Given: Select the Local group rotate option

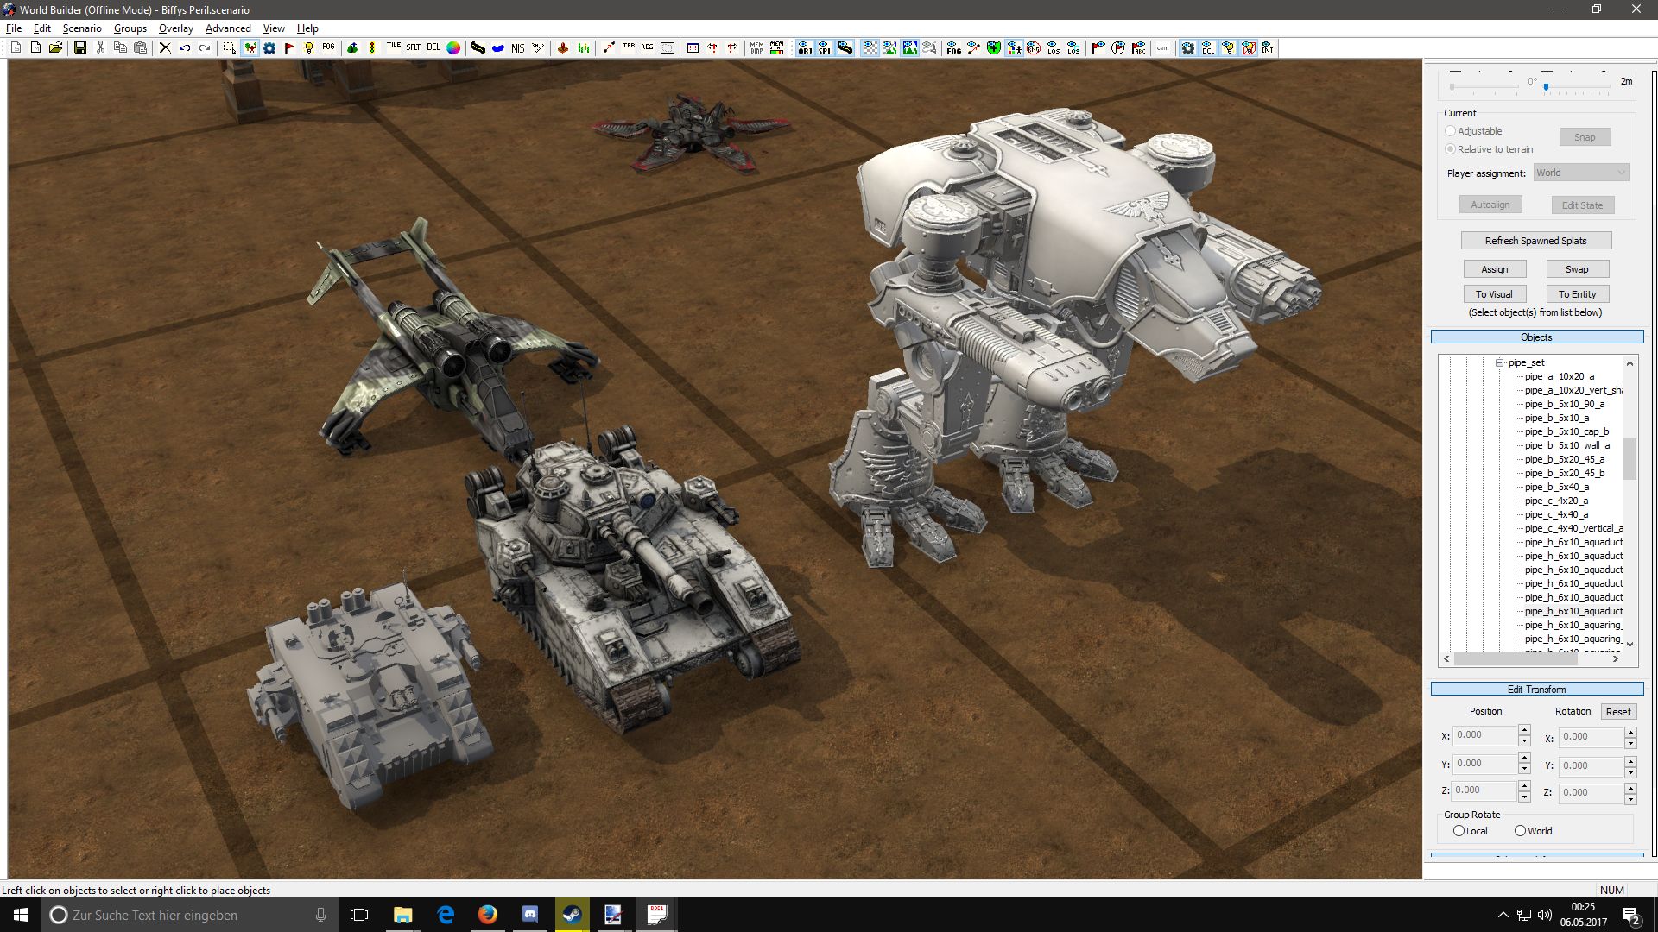Looking at the screenshot, I should click(1459, 831).
